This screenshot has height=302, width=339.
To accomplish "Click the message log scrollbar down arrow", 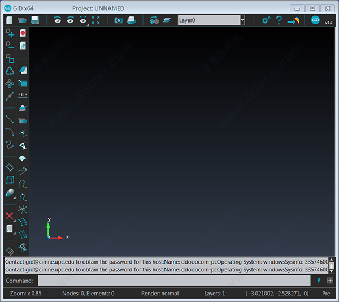I will coord(332,271).
